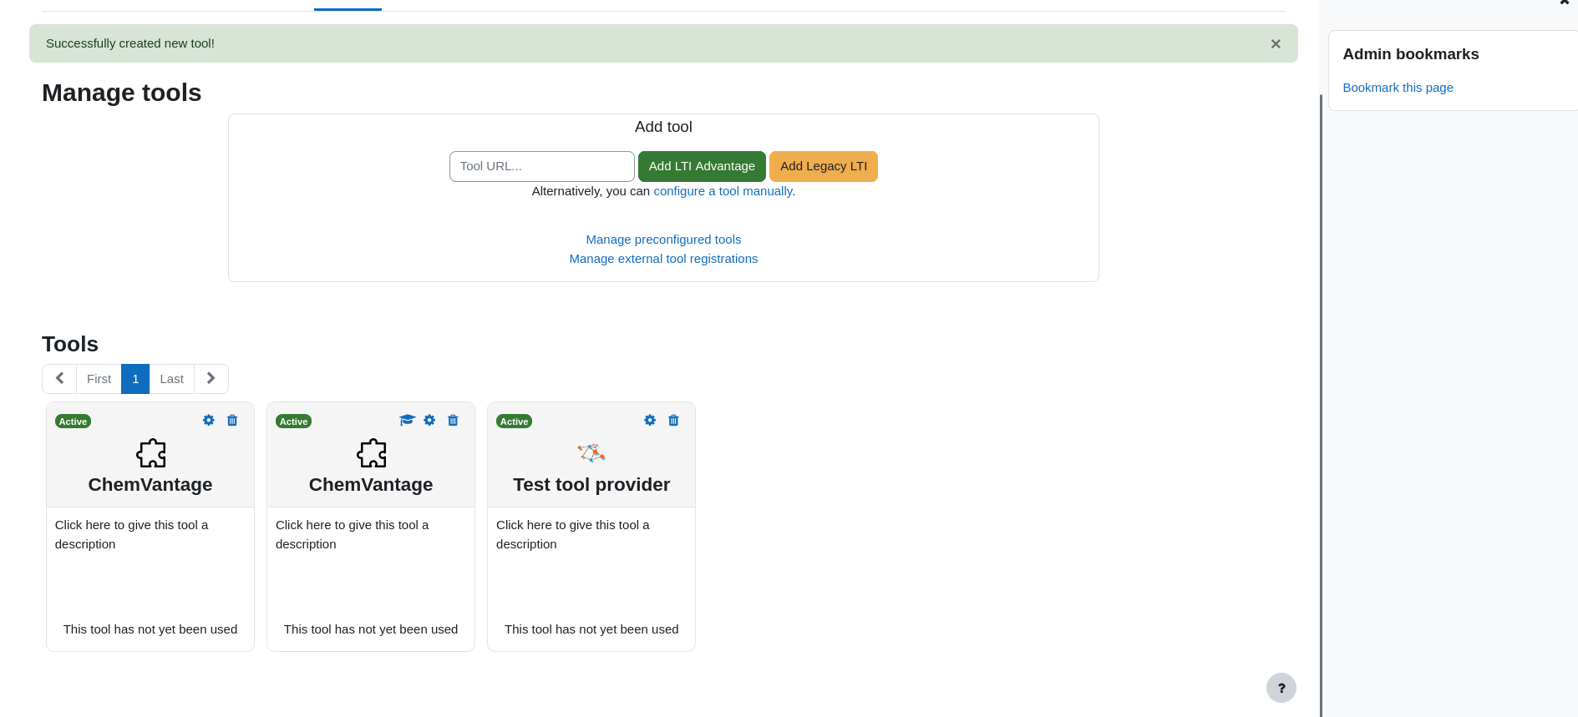This screenshot has width=1578, height=717.
Task: Delete second ChemVantage tool via trash icon
Action: (453, 421)
